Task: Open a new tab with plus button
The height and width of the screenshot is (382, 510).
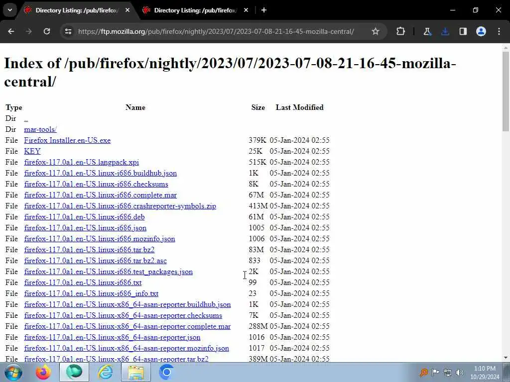Action: [264, 10]
